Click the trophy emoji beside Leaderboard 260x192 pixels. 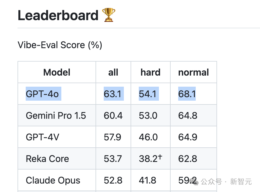click(x=109, y=15)
